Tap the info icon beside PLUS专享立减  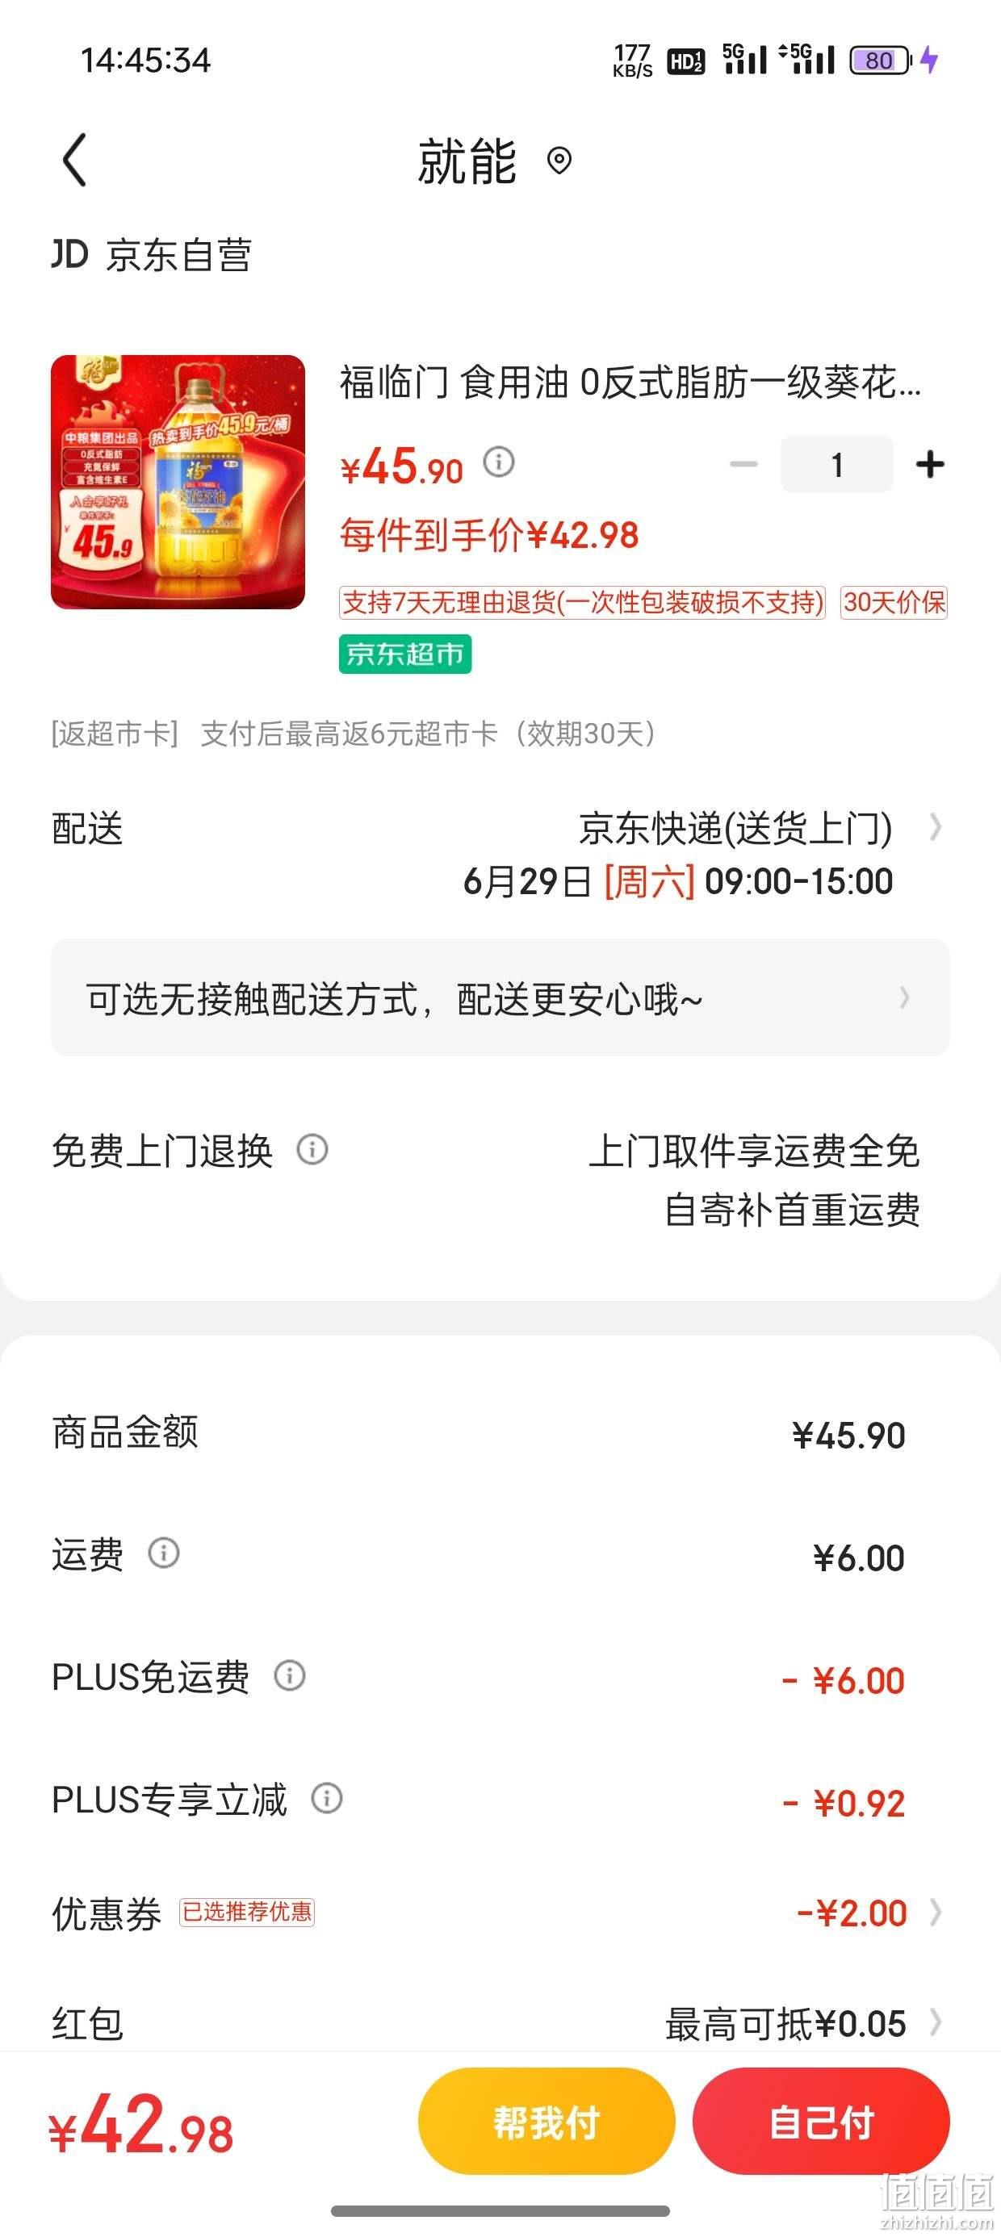click(x=327, y=1799)
